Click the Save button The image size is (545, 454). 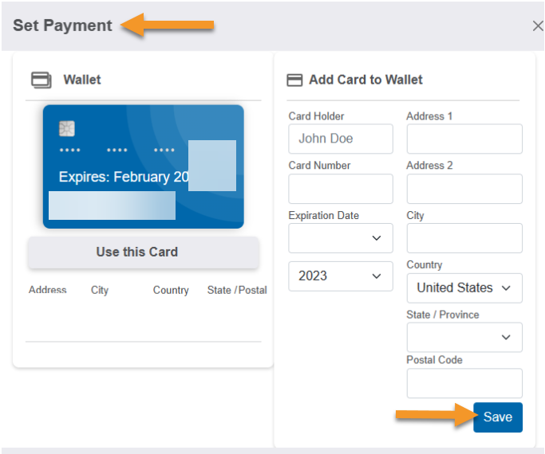click(498, 417)
